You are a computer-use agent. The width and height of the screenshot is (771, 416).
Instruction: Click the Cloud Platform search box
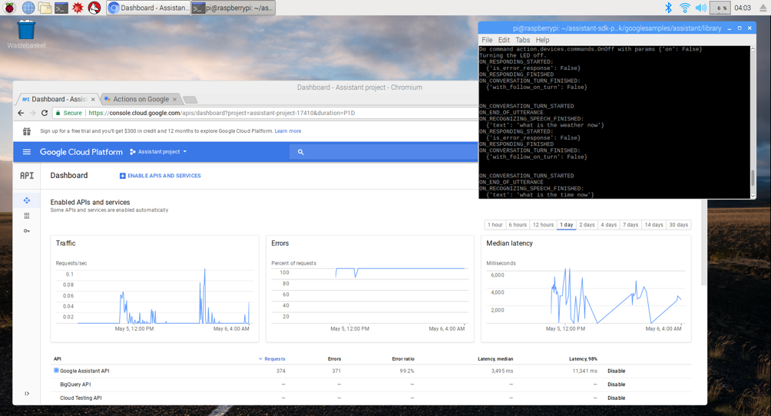coord(384,152)
